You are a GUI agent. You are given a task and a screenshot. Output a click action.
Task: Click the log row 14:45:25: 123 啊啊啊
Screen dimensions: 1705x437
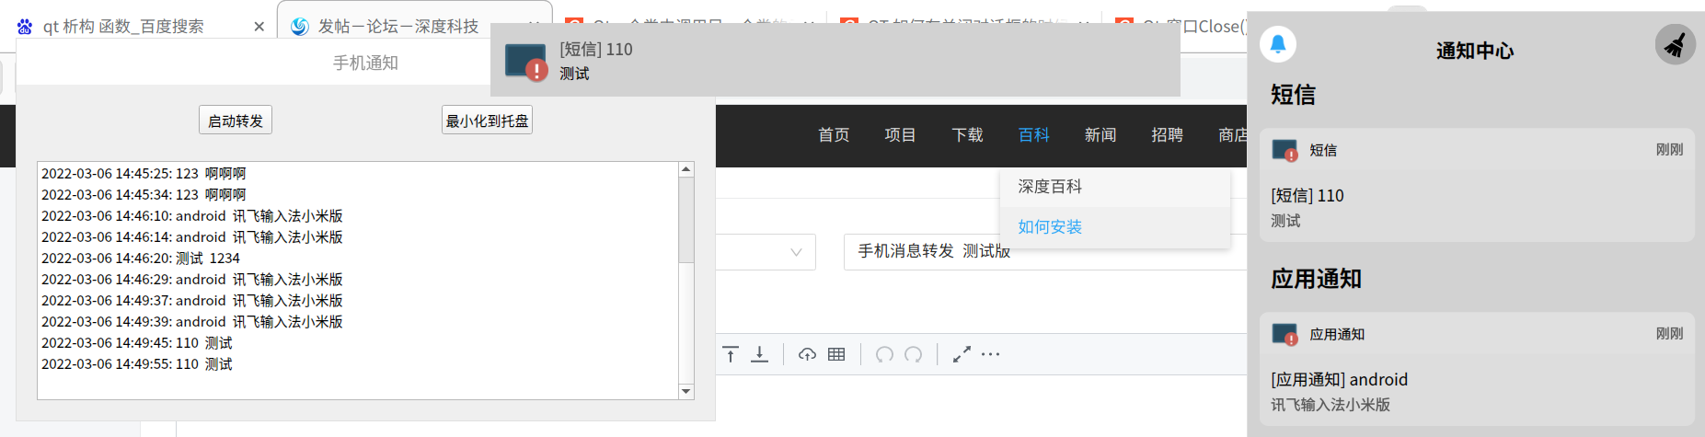coord(144,174)
